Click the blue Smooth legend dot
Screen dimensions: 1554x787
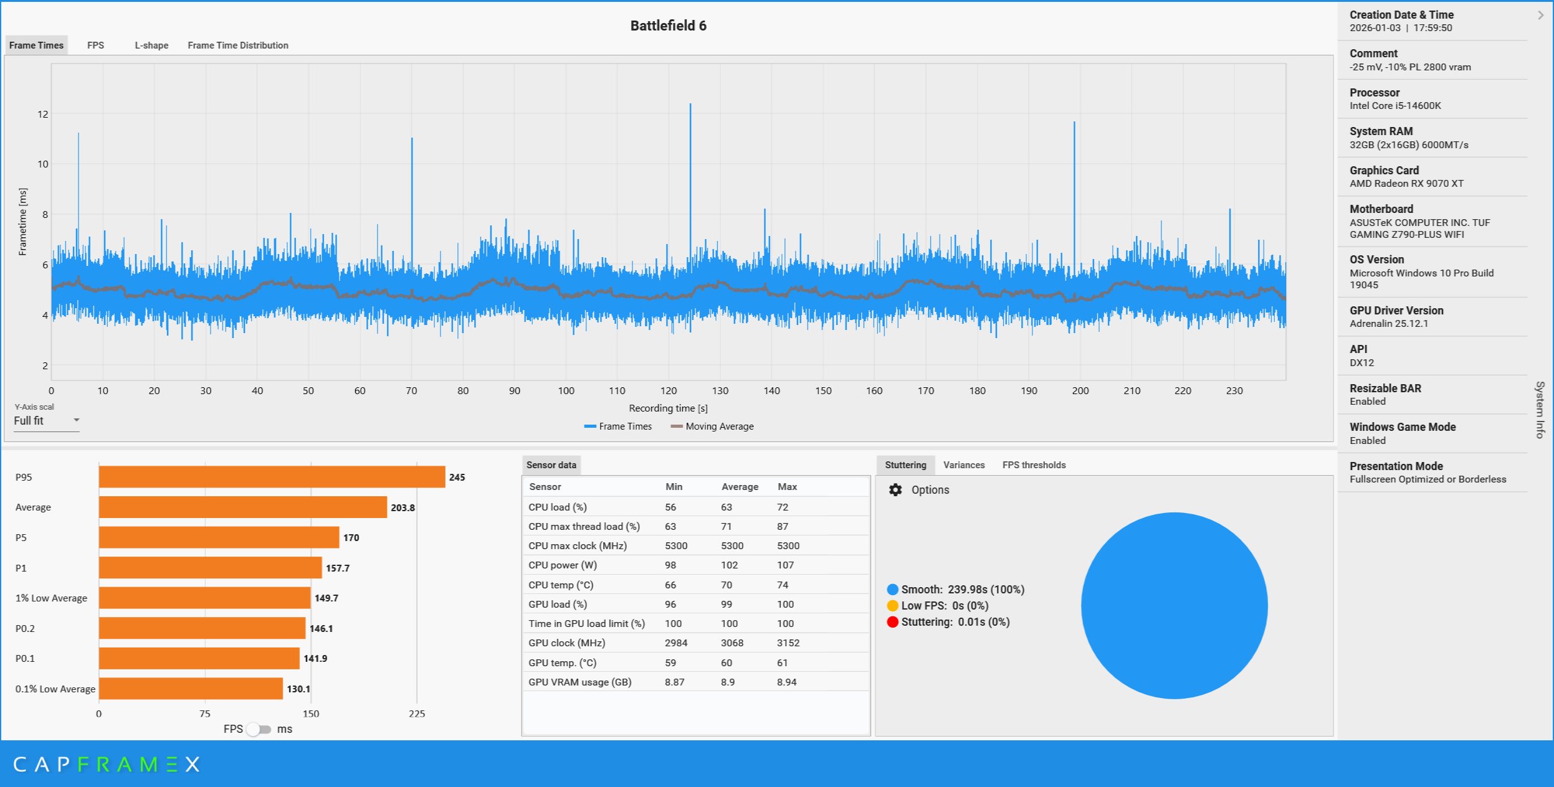[892, 590]
